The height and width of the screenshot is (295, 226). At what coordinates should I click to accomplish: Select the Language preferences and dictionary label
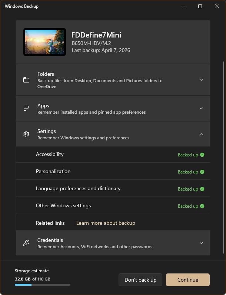point(78,189)
